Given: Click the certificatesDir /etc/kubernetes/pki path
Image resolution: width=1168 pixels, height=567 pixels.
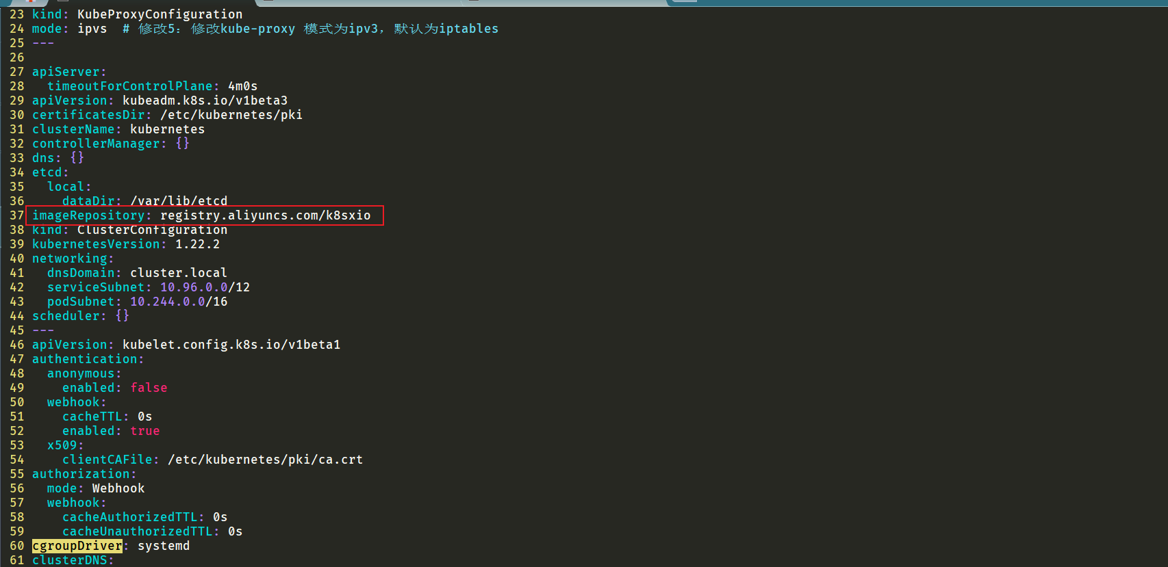Looking at the screenshot, I should [231, 115].
